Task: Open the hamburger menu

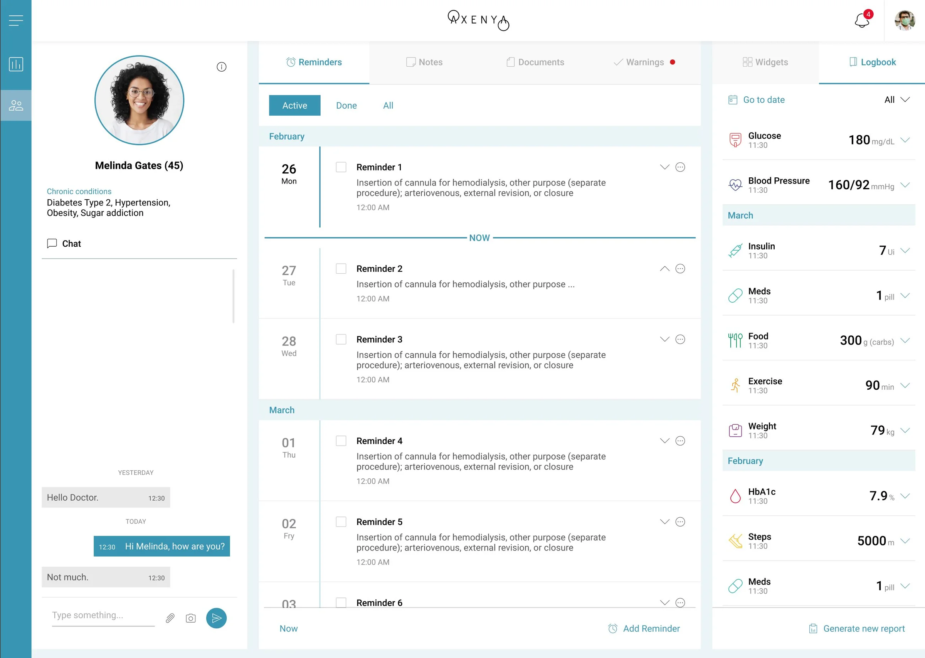Action: [x=16, y=20]
